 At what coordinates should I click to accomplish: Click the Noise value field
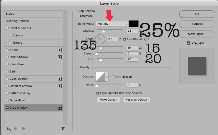point(132,85)
